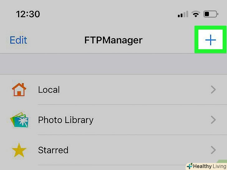Click the Healthy Living watermark text
This screenshot has width=227, height=170.
pos(208,166)
